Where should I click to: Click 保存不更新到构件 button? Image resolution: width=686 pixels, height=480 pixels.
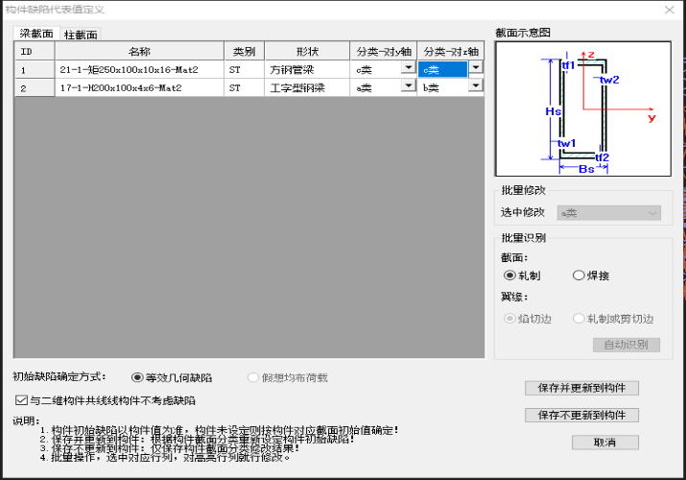click(581, 416)
